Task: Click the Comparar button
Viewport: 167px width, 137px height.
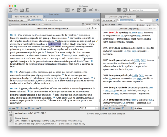Action: coord(46,25)
